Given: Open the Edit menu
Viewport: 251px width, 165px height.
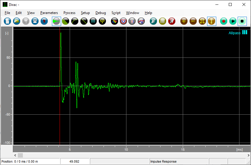Looking at the screenshot, I should click(x=19, y=13).
